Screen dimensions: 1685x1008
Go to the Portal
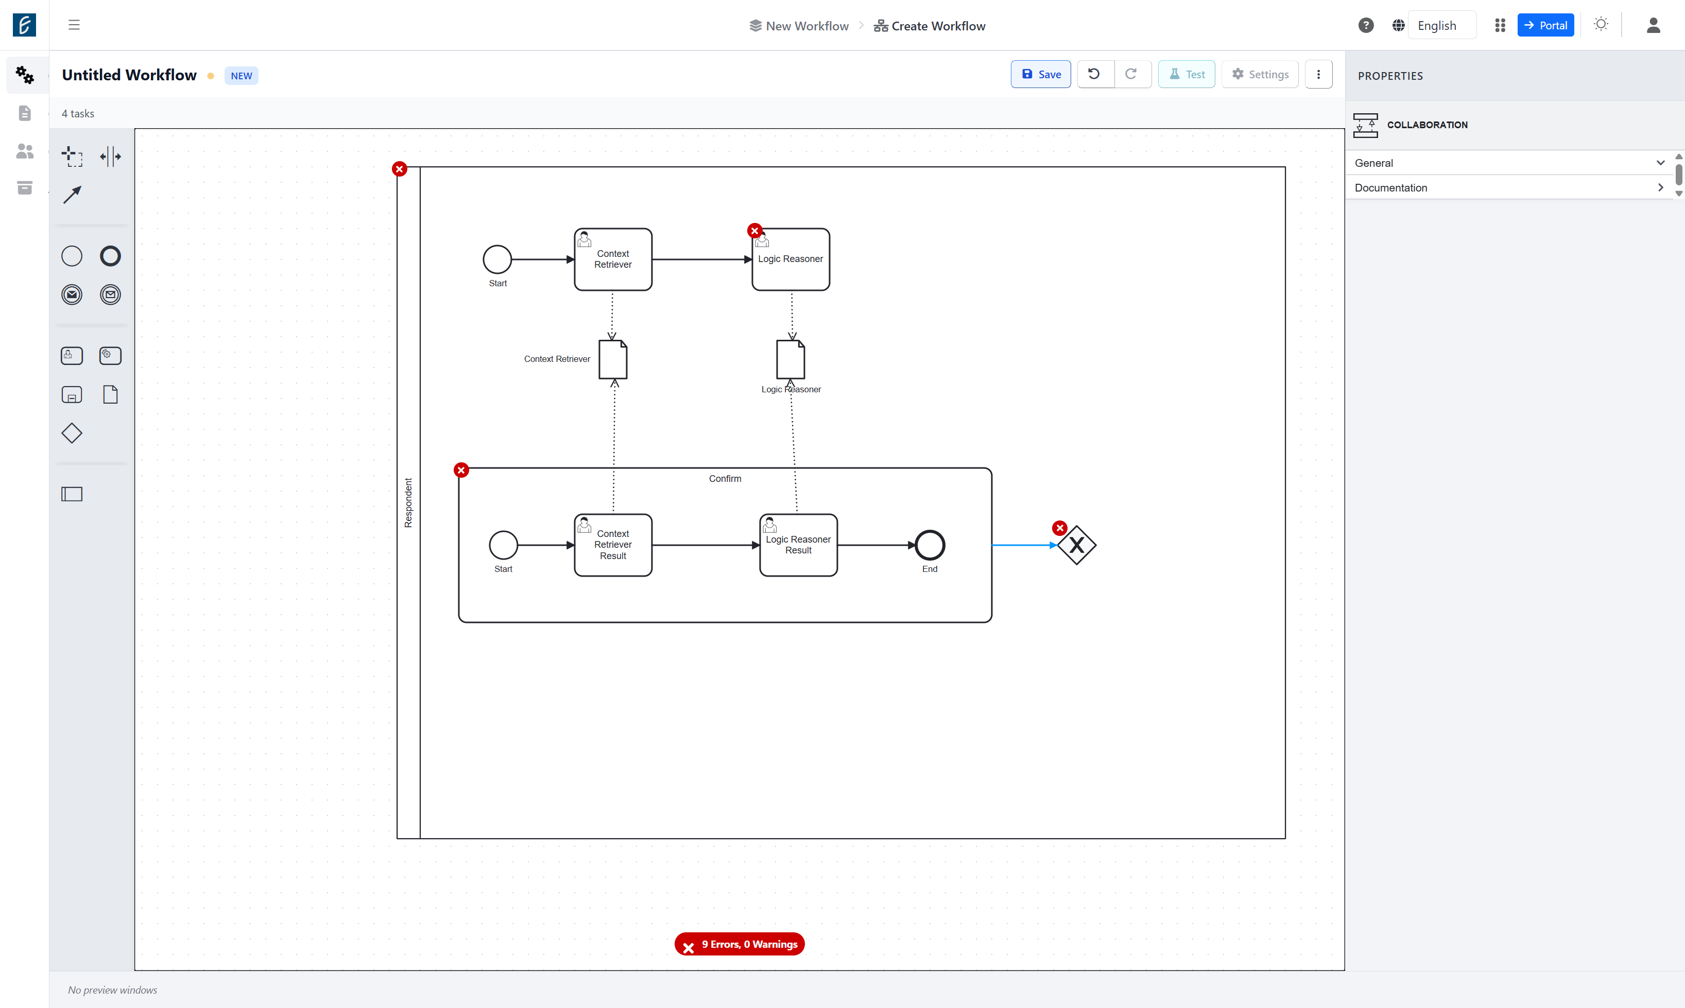[1546, 25]
